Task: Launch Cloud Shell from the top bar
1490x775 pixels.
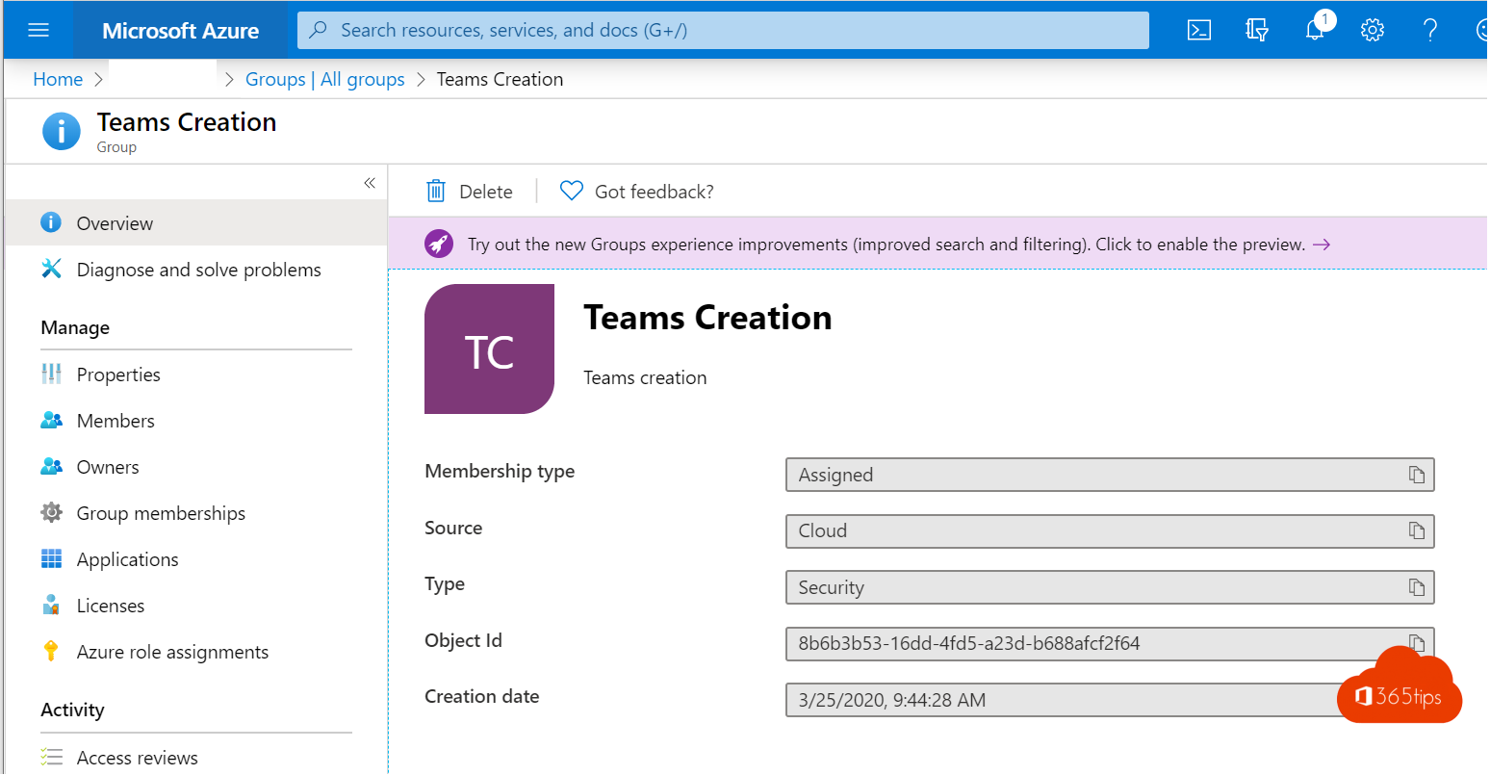Action: [x=1199, y=30]
